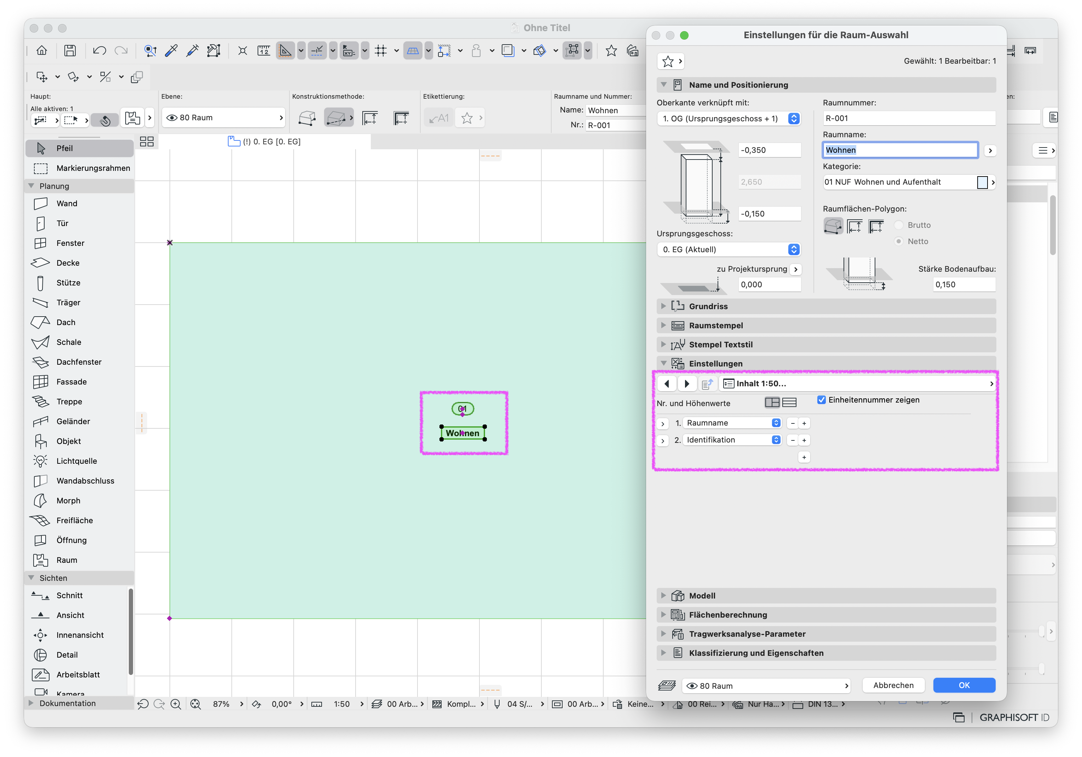Select the Netto radio button
Viewport: 1082px width, 757px height.
(899, 241)
